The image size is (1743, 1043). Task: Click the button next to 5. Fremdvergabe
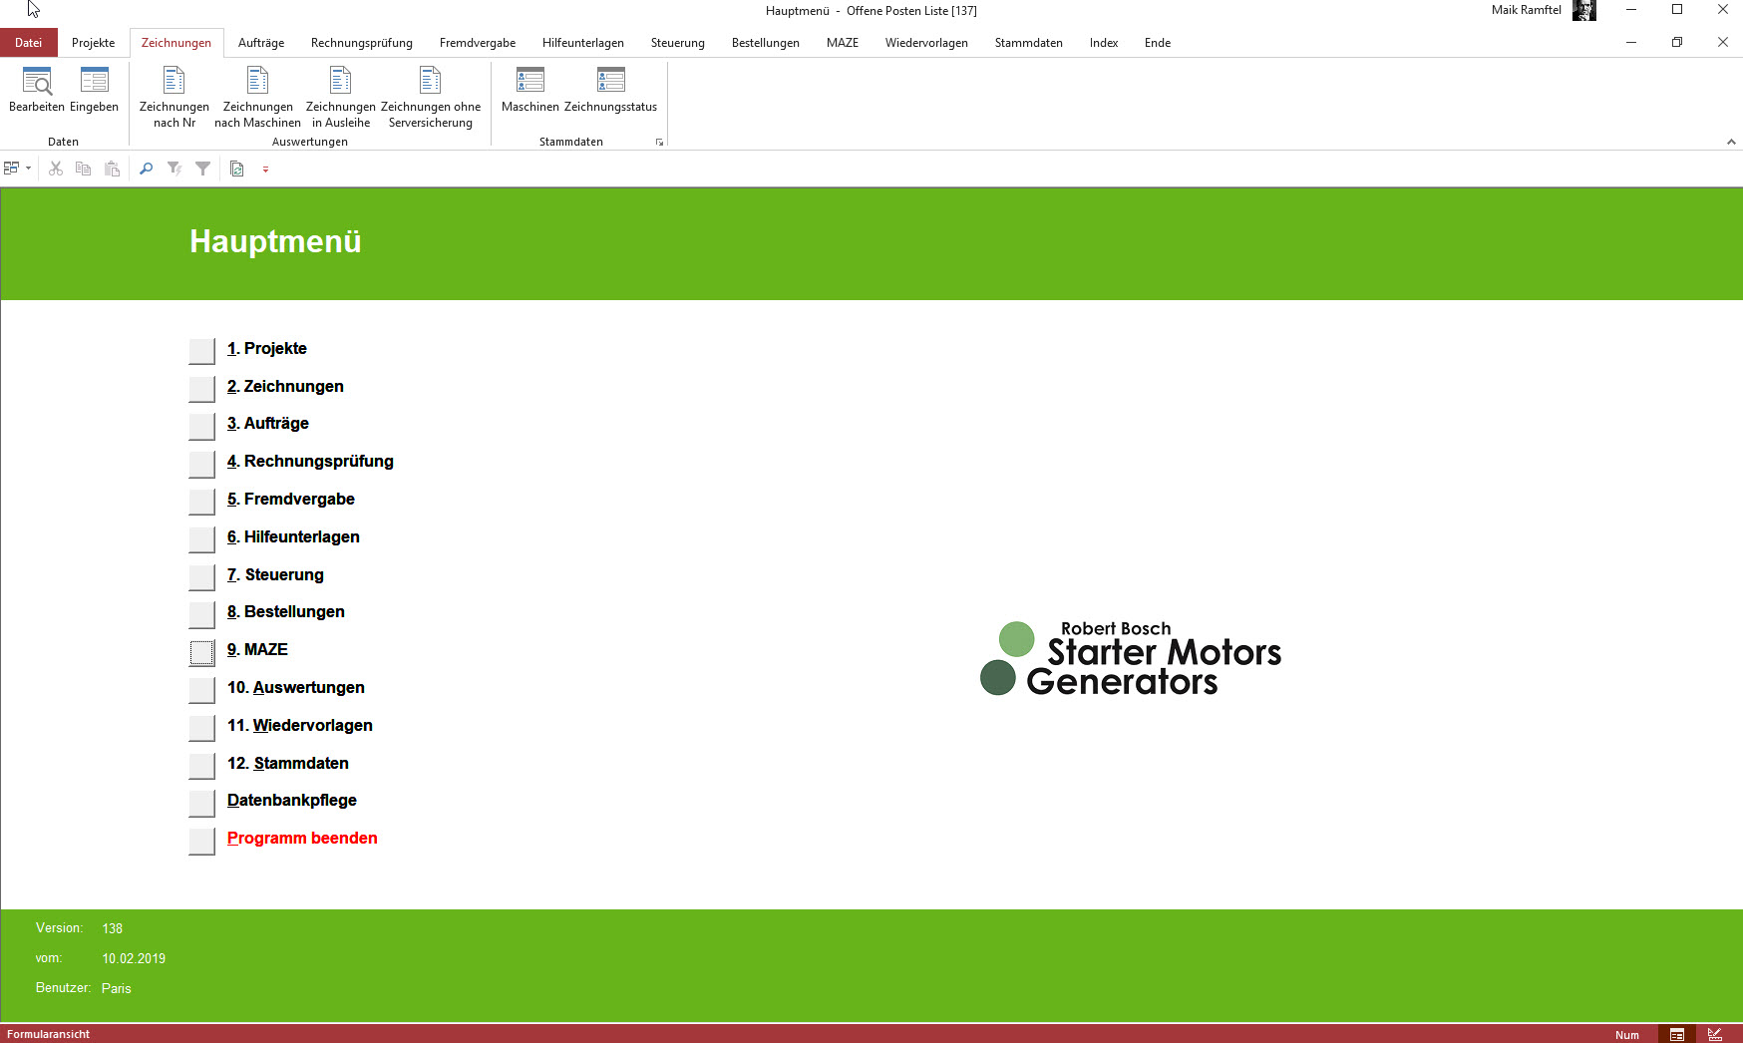point(201,502)
